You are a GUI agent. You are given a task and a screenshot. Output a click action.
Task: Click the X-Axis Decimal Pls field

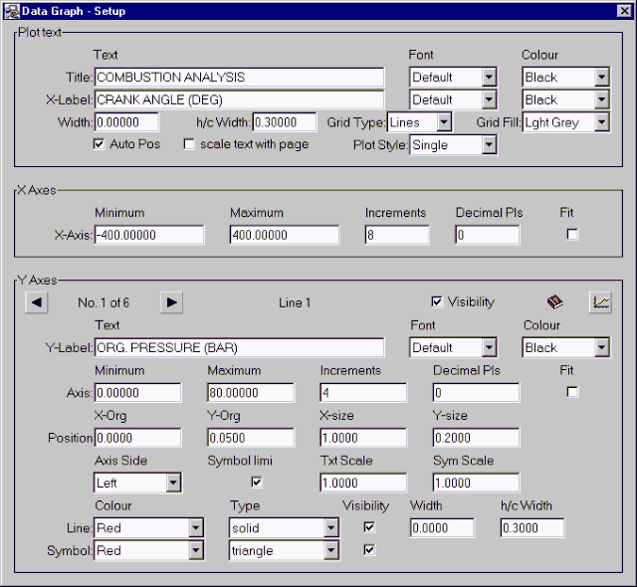[x=487, y=235]
